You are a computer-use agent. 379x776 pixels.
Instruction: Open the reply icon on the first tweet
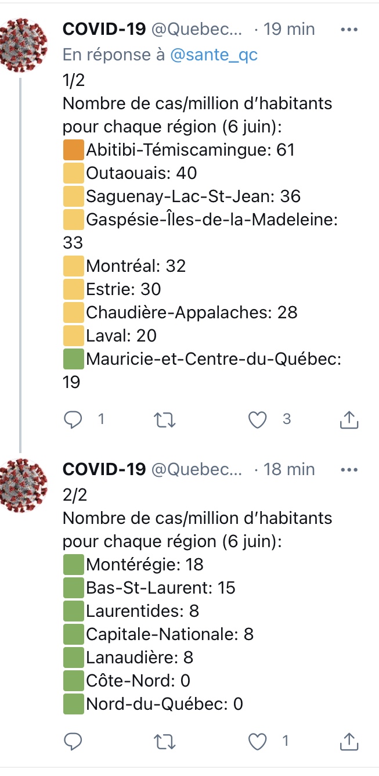point(73,419)
